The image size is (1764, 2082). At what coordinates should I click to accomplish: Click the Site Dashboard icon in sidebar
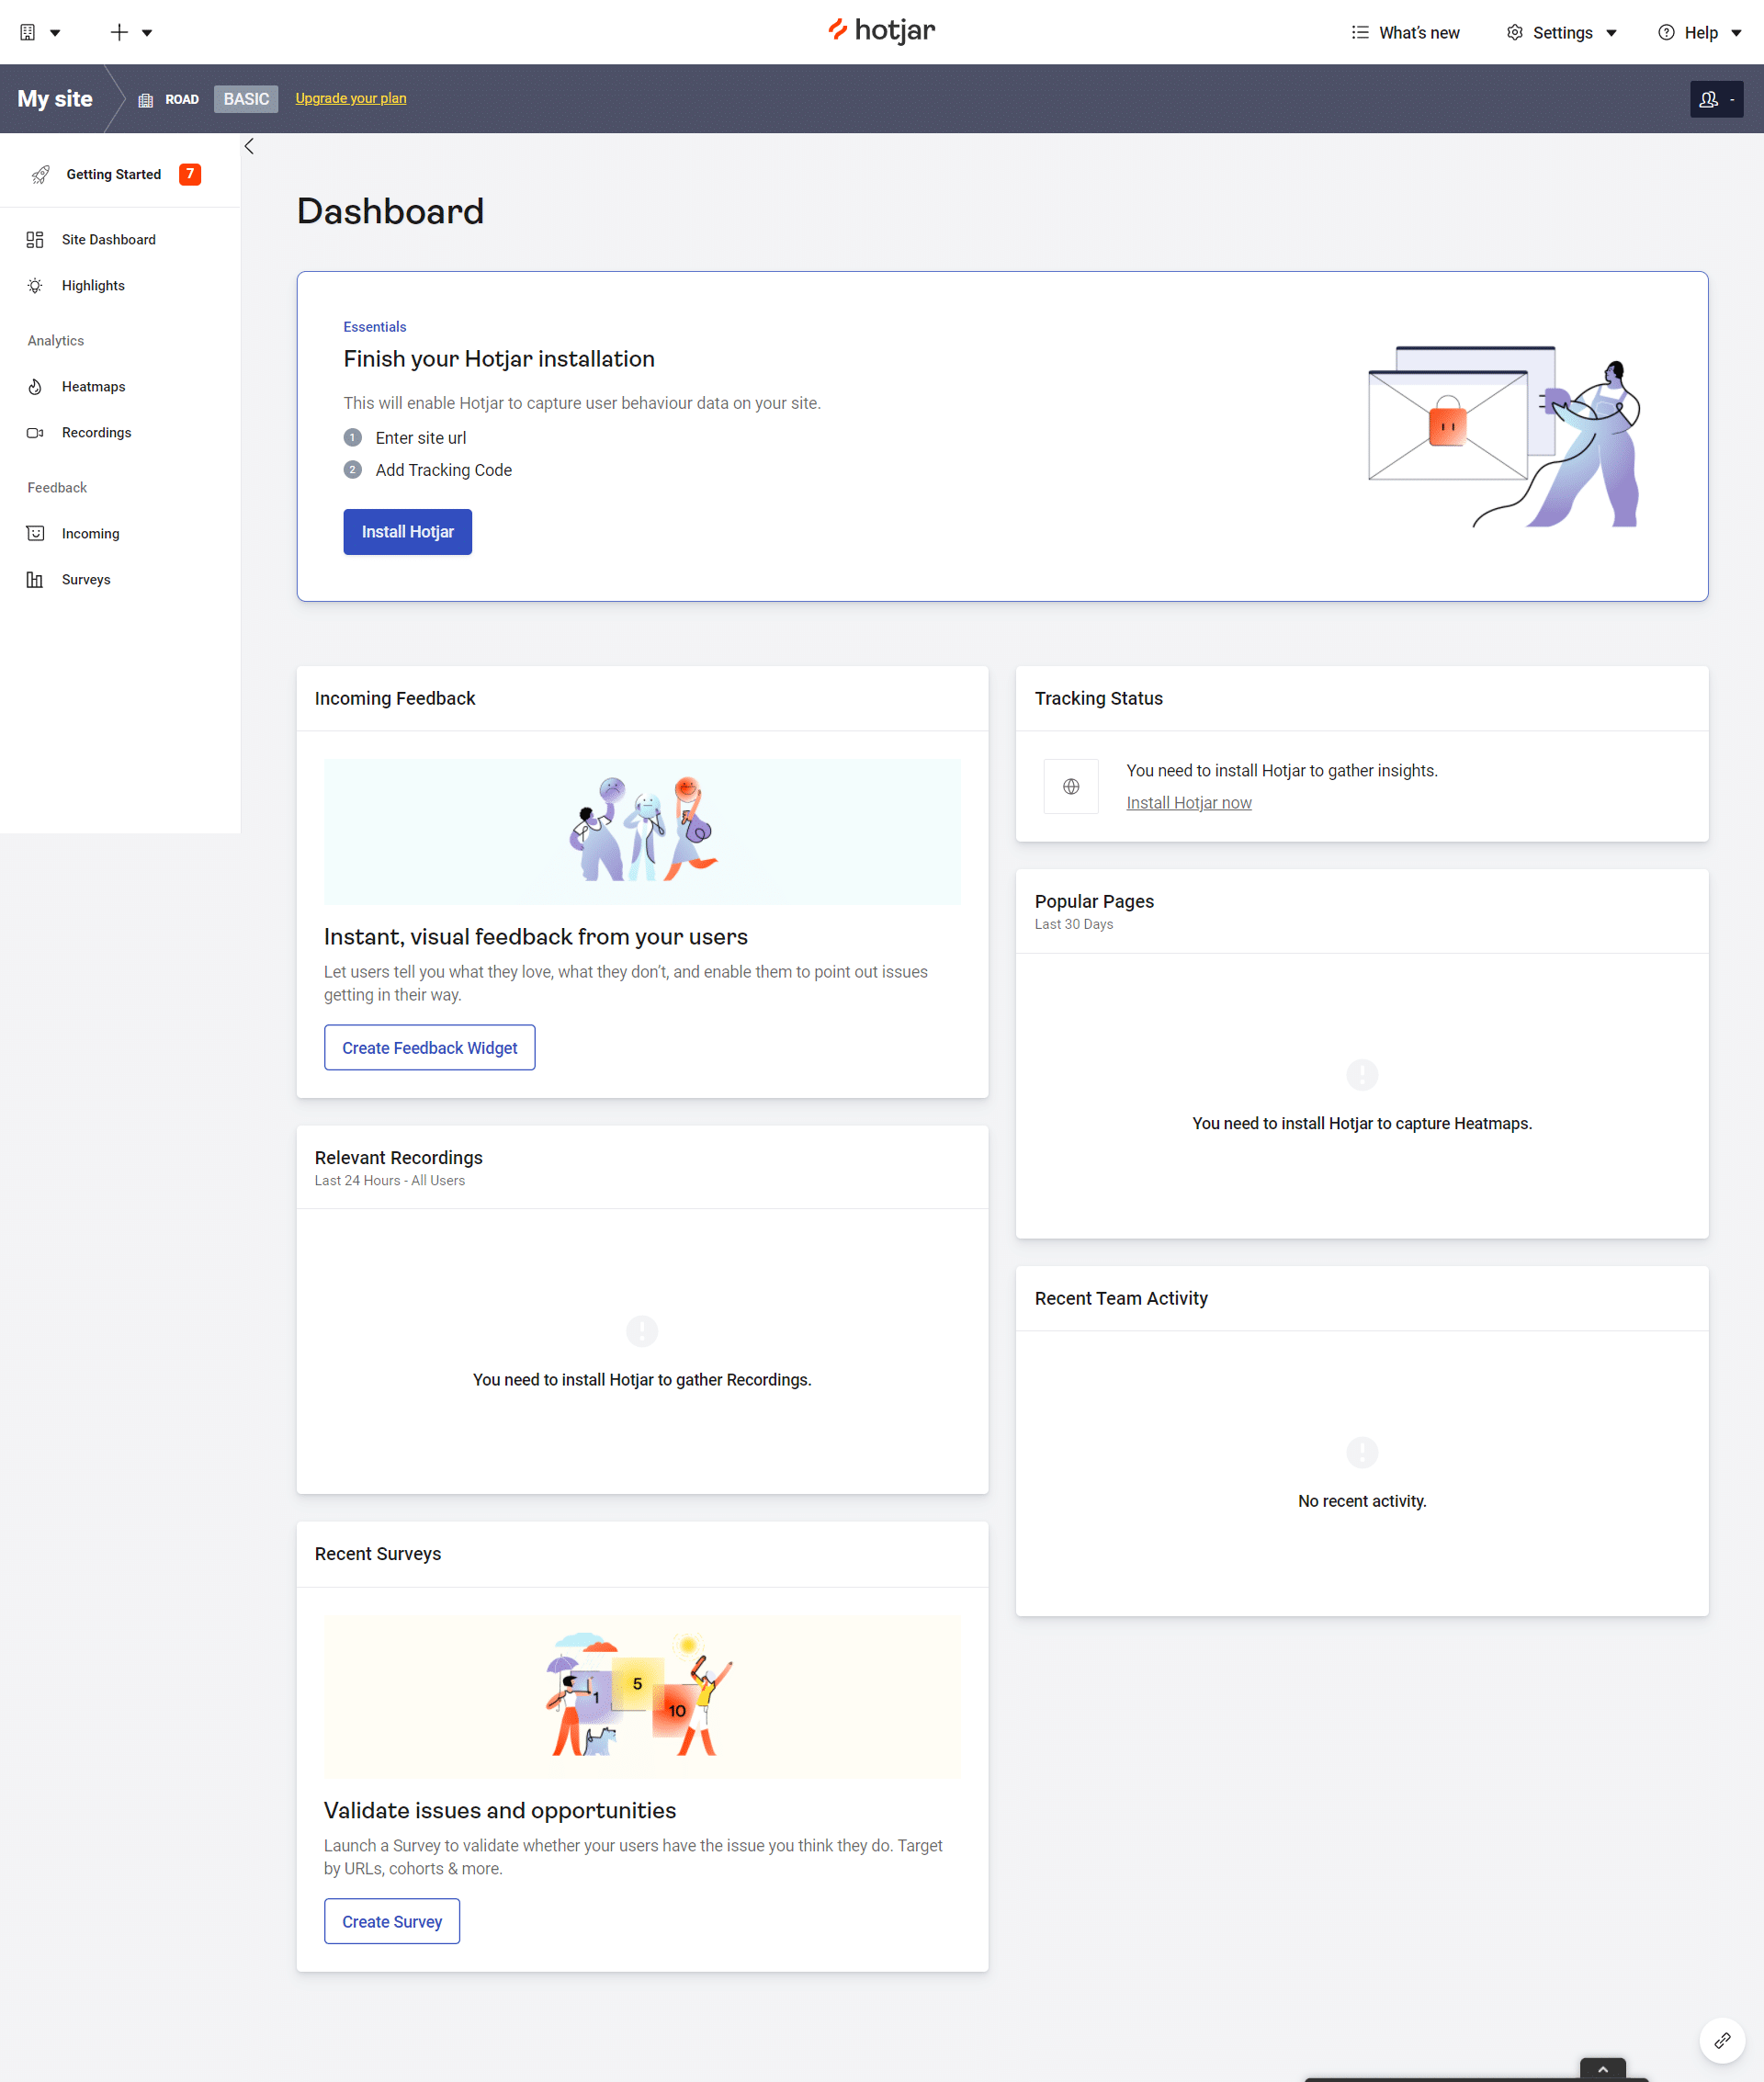pyautogui.click(x=39, y=240)
